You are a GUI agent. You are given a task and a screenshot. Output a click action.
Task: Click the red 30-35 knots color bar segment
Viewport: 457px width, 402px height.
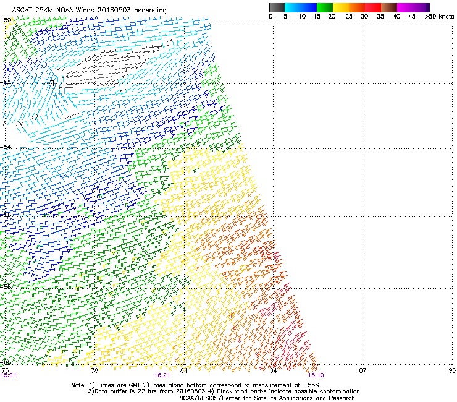[x=373, y=7]
